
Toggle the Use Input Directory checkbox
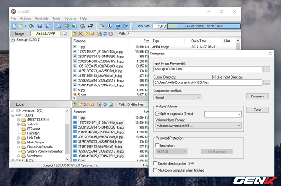point(214,77)
